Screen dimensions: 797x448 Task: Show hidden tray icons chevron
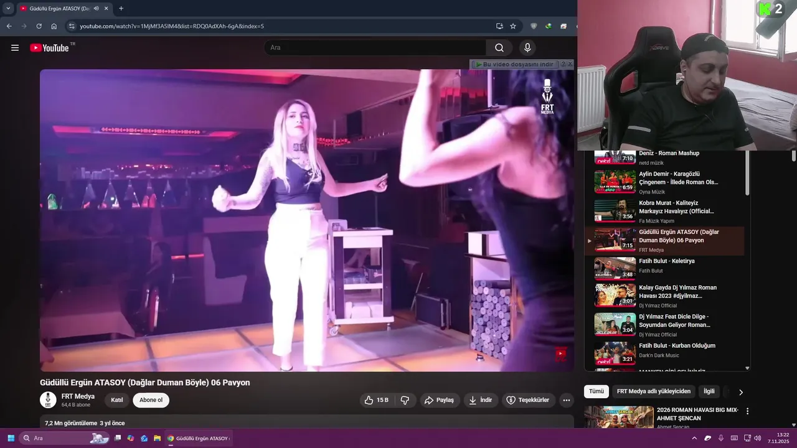click(x=694, y=438)
